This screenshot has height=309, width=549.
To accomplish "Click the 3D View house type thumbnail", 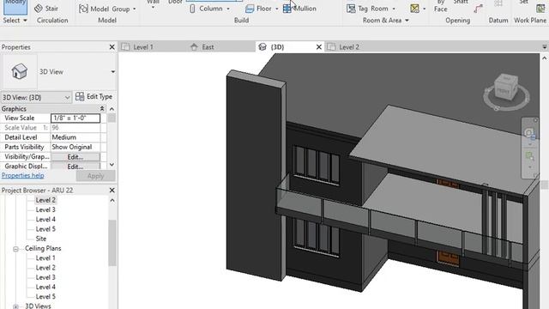I will click(19, 71).
